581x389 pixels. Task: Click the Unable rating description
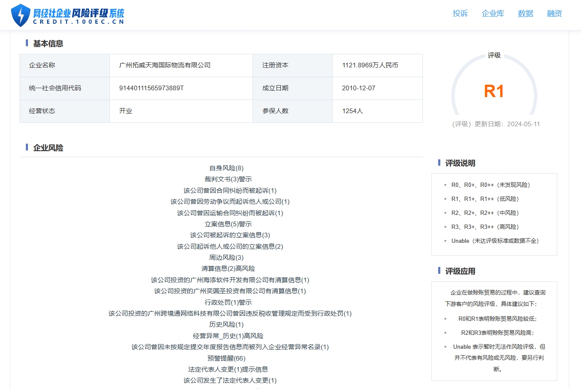click(x=495, y=241)
